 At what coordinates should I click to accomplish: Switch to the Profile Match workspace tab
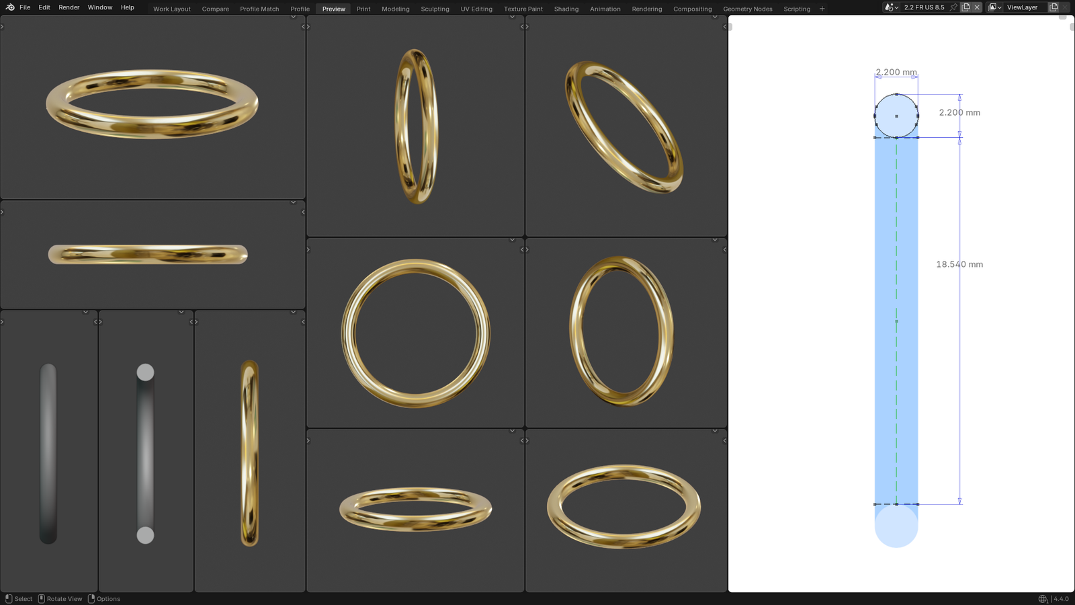(x=259, y=9)
